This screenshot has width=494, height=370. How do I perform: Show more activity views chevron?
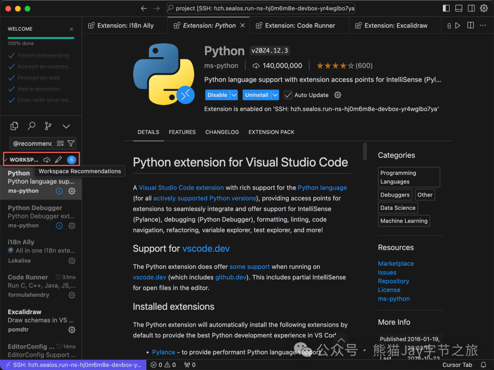[x=66, y=127]
